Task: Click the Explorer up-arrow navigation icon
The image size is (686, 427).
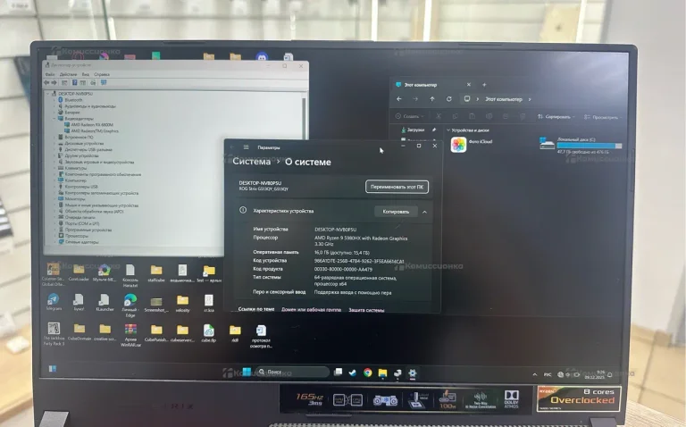Action: tap(432, 99)
